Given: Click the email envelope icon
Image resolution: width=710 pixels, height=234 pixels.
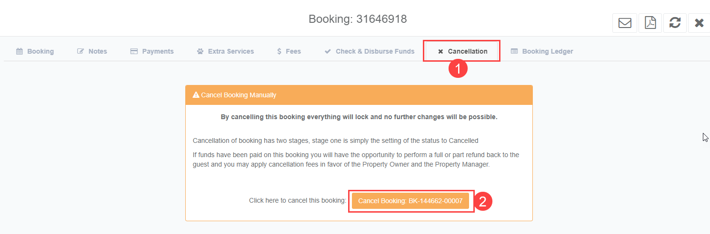Looking at the screenshot, I should pos(625,23).
